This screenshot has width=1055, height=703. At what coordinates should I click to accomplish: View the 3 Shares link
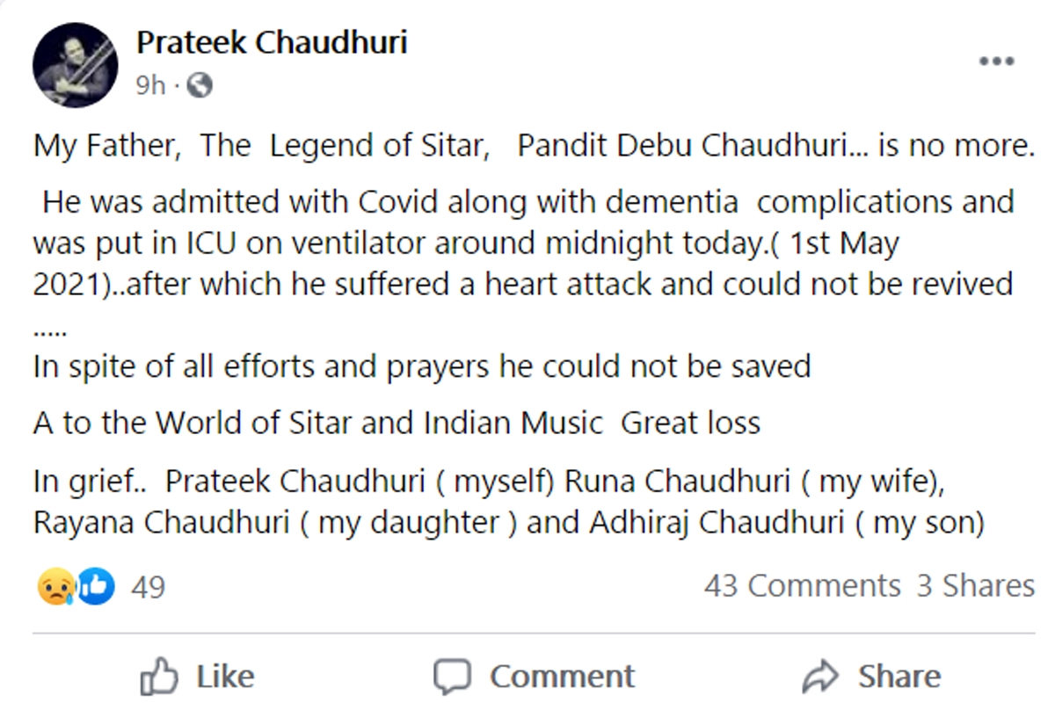pyautogui.click(x=975, y=586)
